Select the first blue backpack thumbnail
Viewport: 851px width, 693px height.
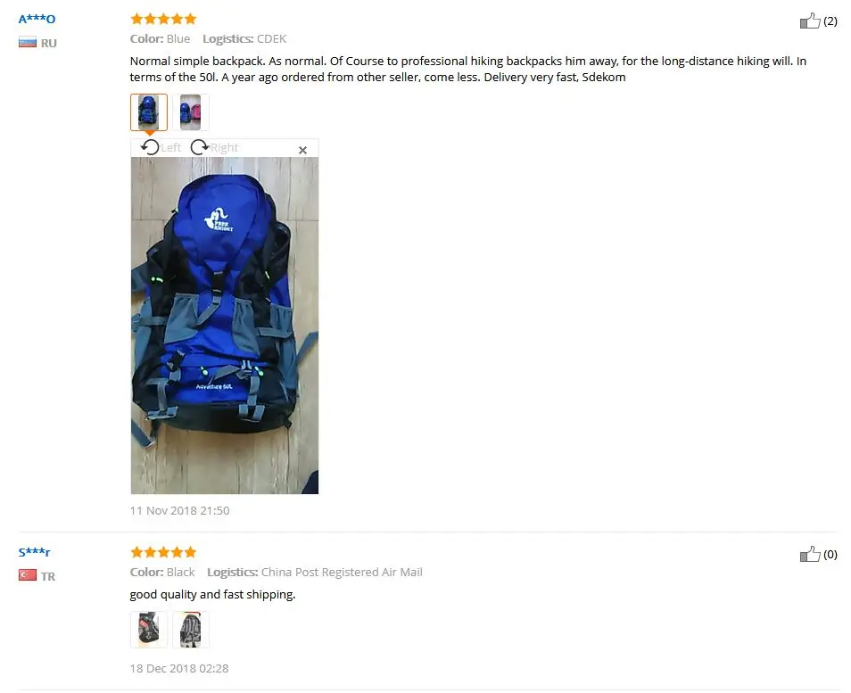[x=149, y=112]
